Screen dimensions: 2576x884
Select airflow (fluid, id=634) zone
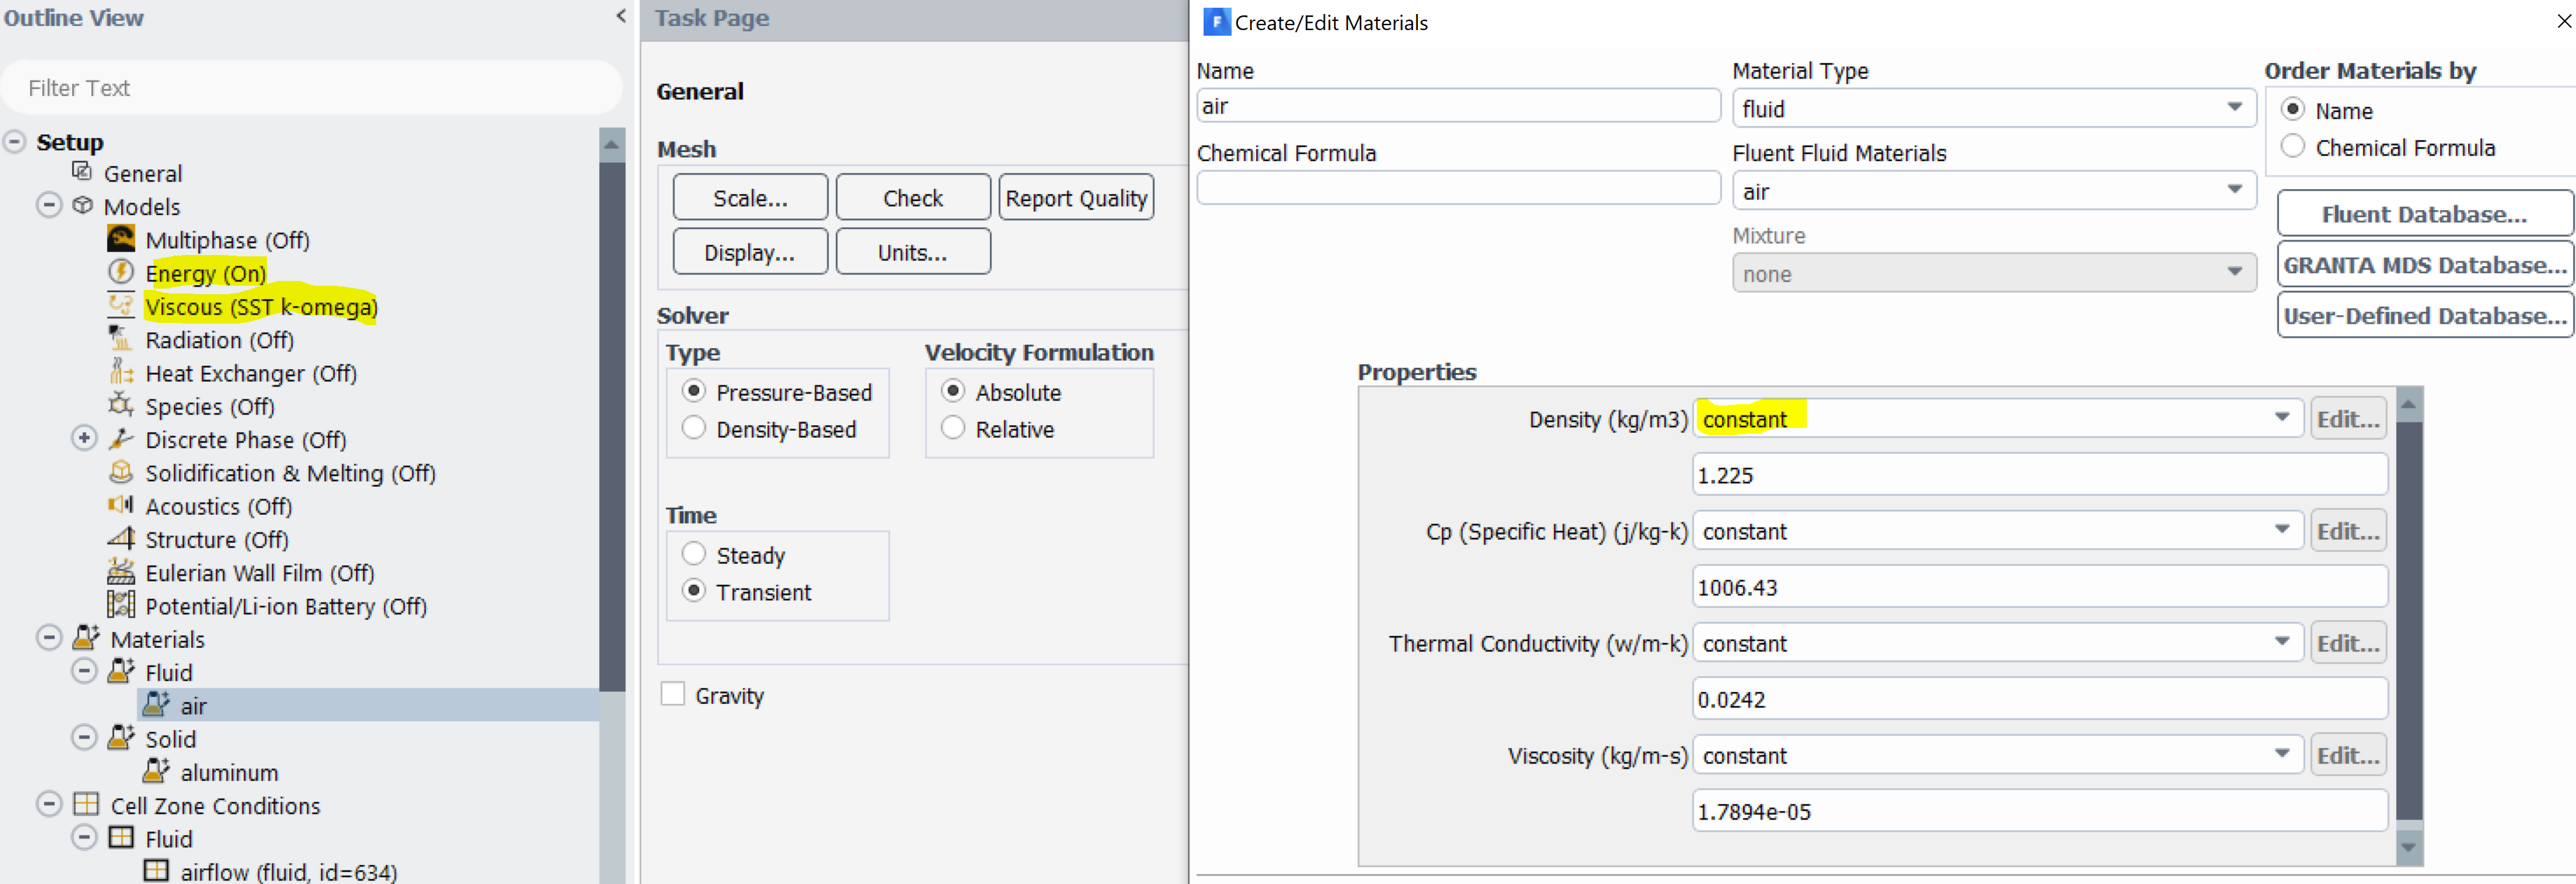tap(288, 871)
